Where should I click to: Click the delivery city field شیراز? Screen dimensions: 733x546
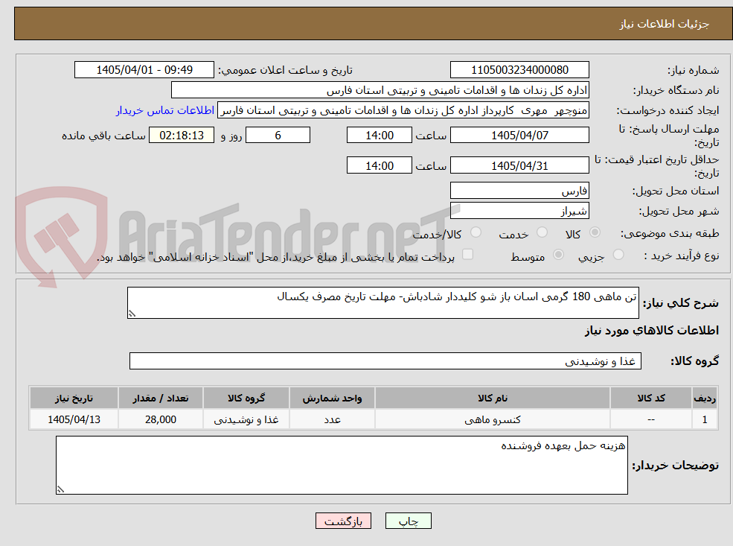[x=519, y=211]
